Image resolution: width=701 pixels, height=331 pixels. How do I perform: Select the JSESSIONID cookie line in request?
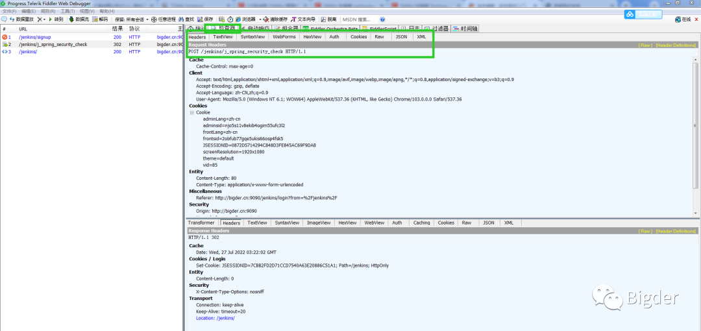coord(259,145)
